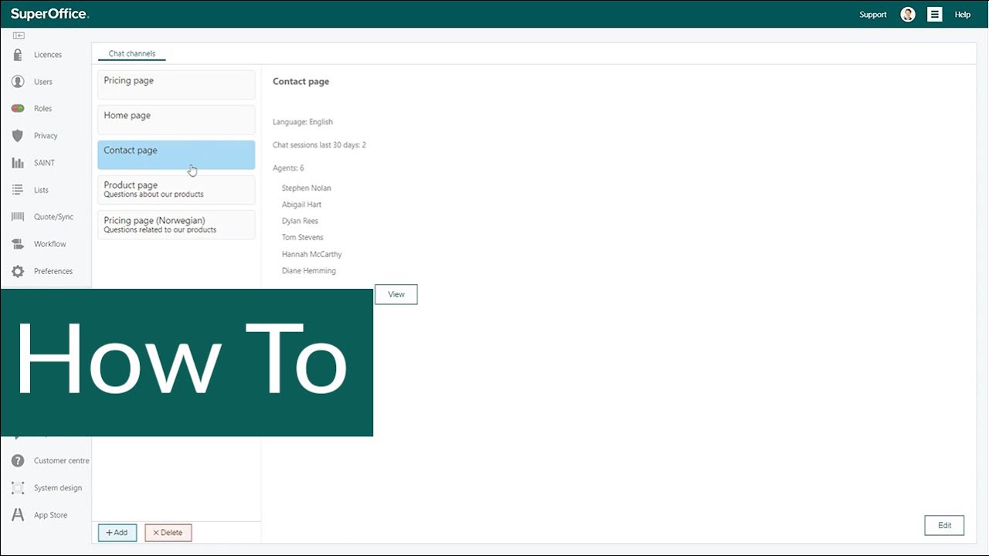
Task: Select the Chat channels tab
Action: pos(132,54)
